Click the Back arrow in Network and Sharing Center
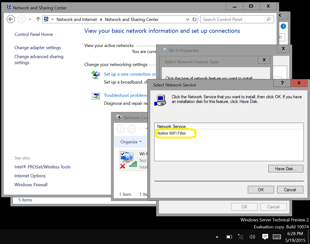The width and height of the screenshot is (310, 244). 11,19
